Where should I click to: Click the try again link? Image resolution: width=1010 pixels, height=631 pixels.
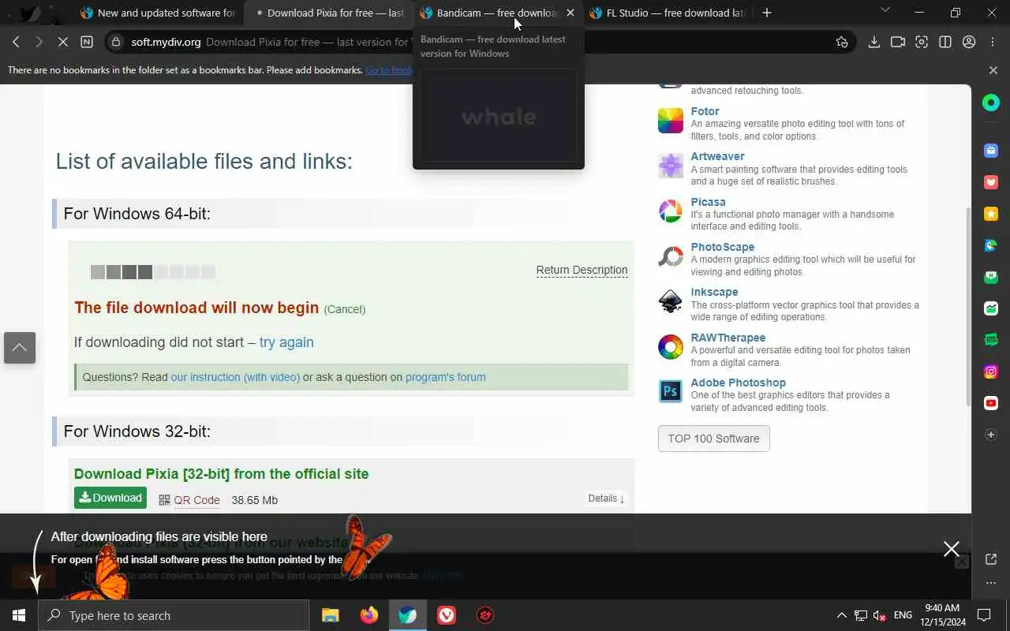click(x=286, y=342)
